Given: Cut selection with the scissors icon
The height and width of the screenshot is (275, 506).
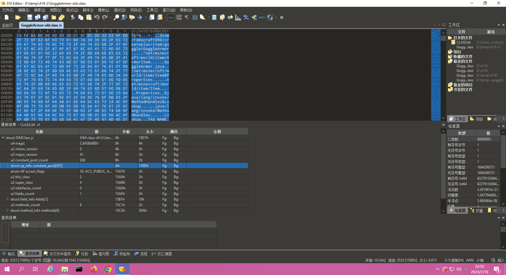Looking at the screenshot, I should click(x=73, y=17).
